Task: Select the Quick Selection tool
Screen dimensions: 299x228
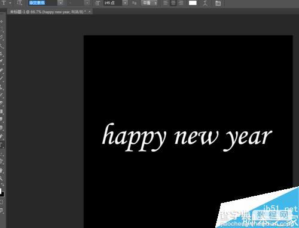Action: pos(2,46)
